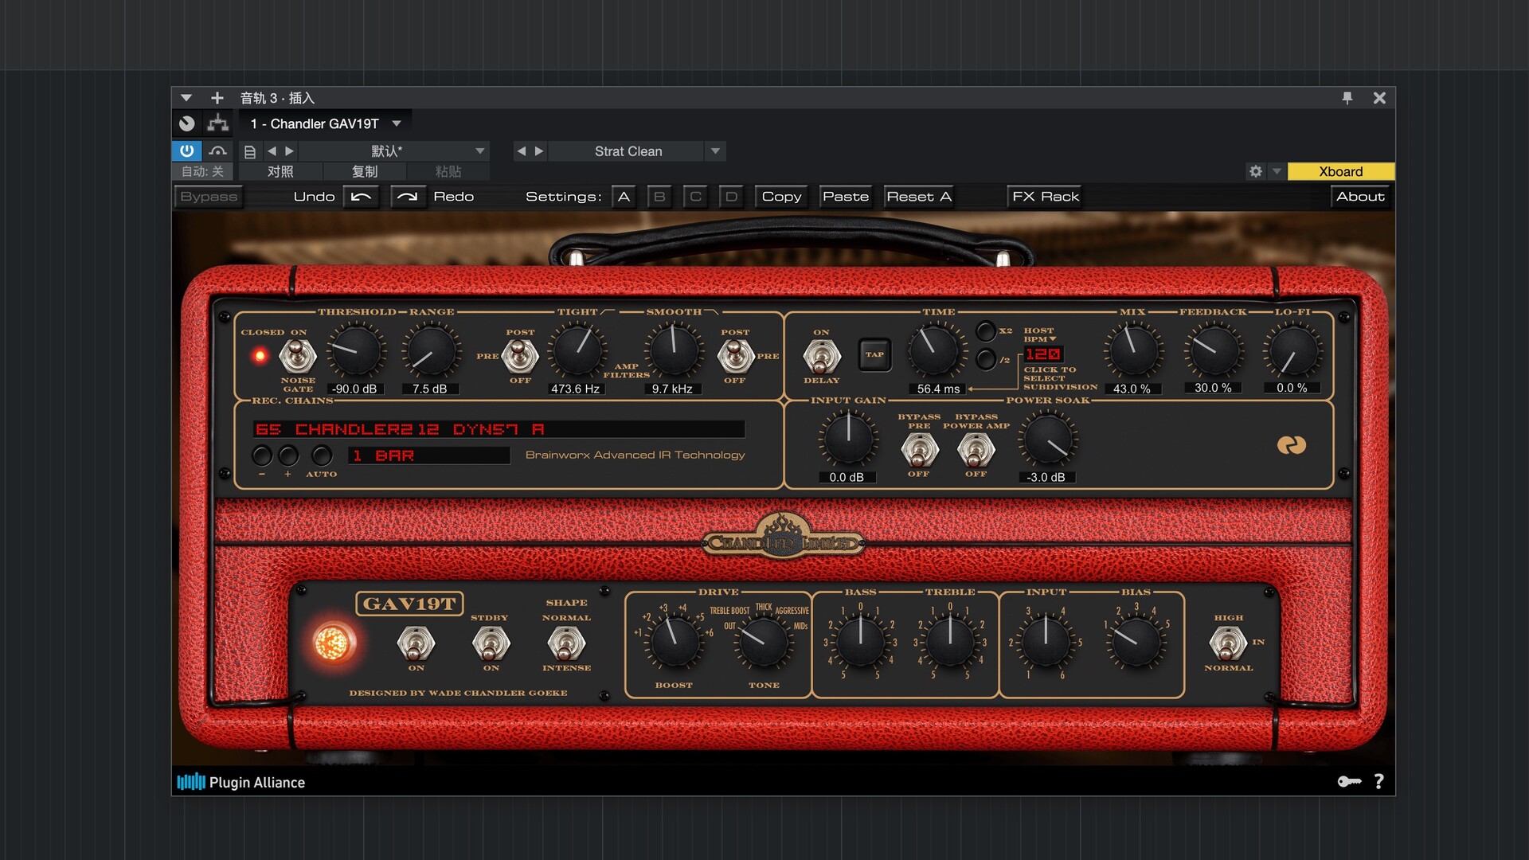The width and height of the screenshot is (1529, 860).
Task: Click the 对照 compare tab
Action: [280, 171]
